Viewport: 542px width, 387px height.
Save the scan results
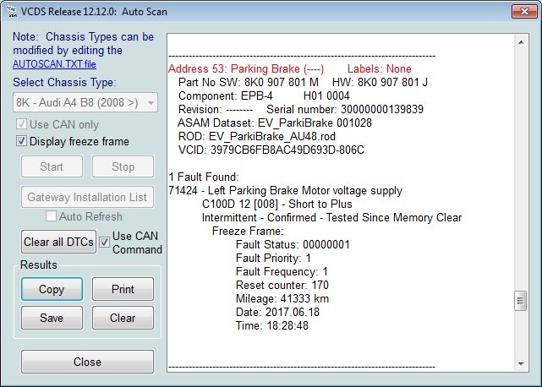(x=52, y=318)
